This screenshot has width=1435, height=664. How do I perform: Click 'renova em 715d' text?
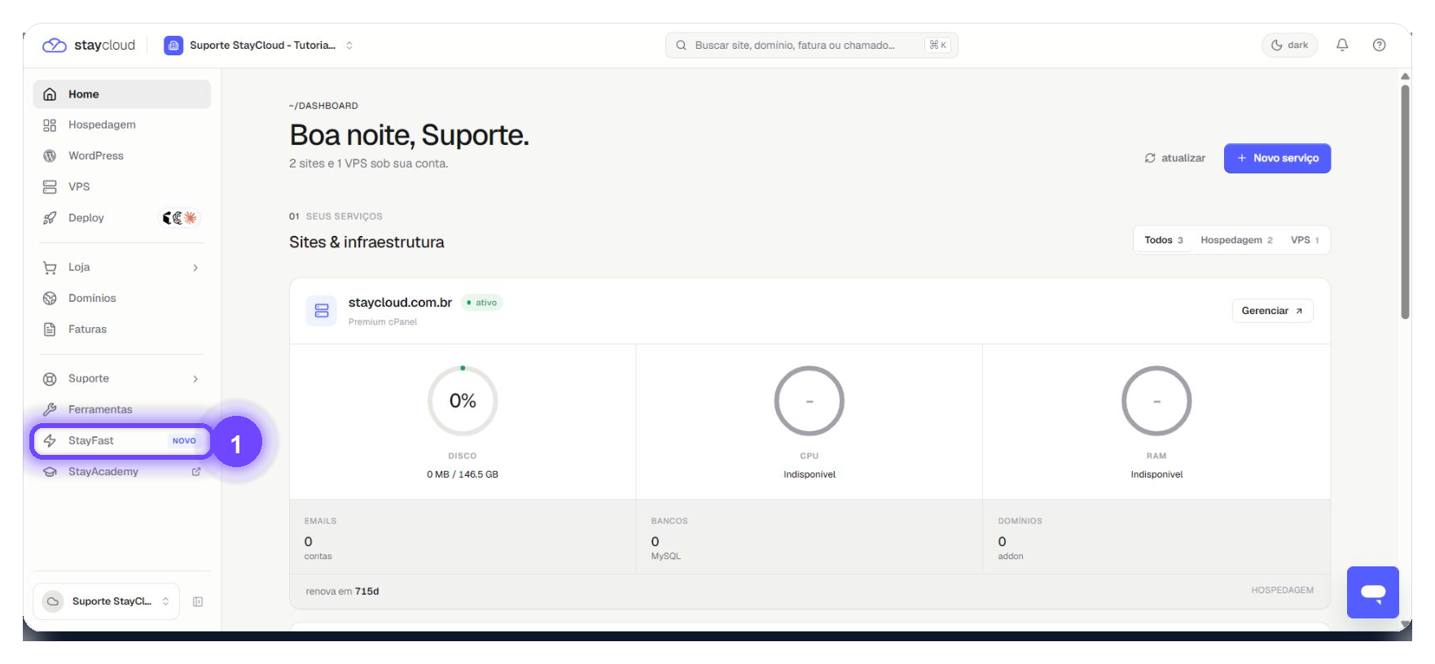(x=342, y=592)
